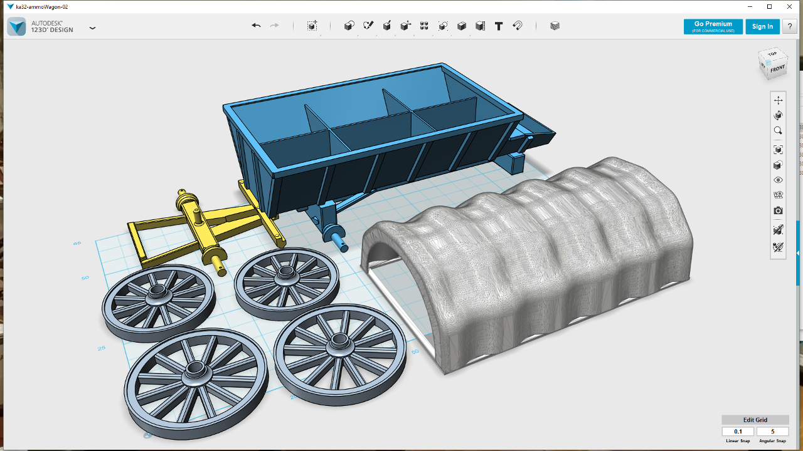Open the shaded cube display options

778,165
